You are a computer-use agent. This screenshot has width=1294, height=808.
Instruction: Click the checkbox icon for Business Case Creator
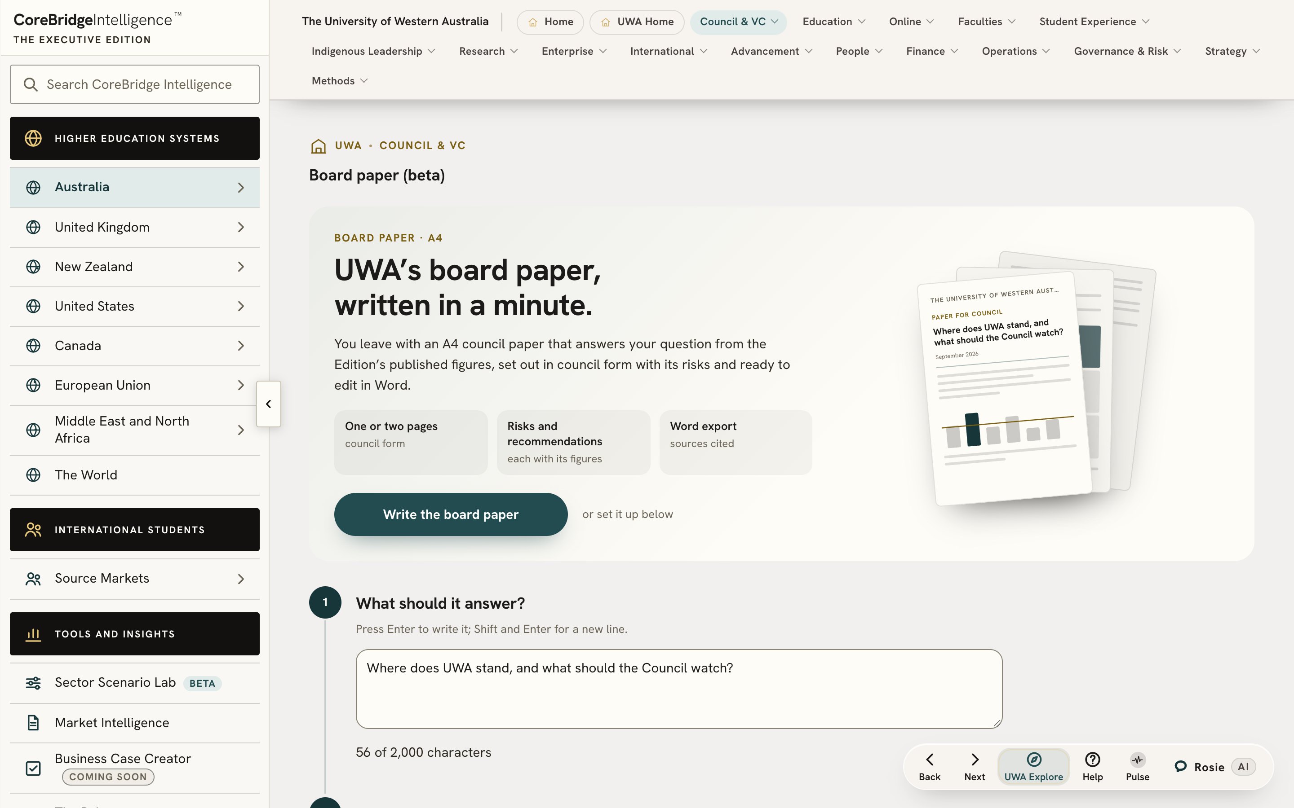point(33,768)
